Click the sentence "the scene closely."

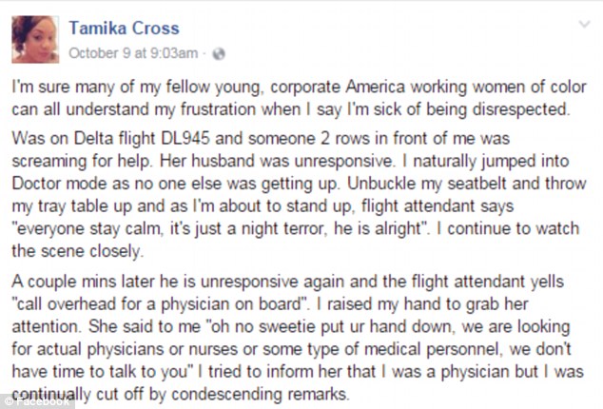77,251
